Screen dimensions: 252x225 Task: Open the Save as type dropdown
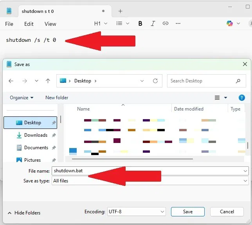(x=245, y=181)
